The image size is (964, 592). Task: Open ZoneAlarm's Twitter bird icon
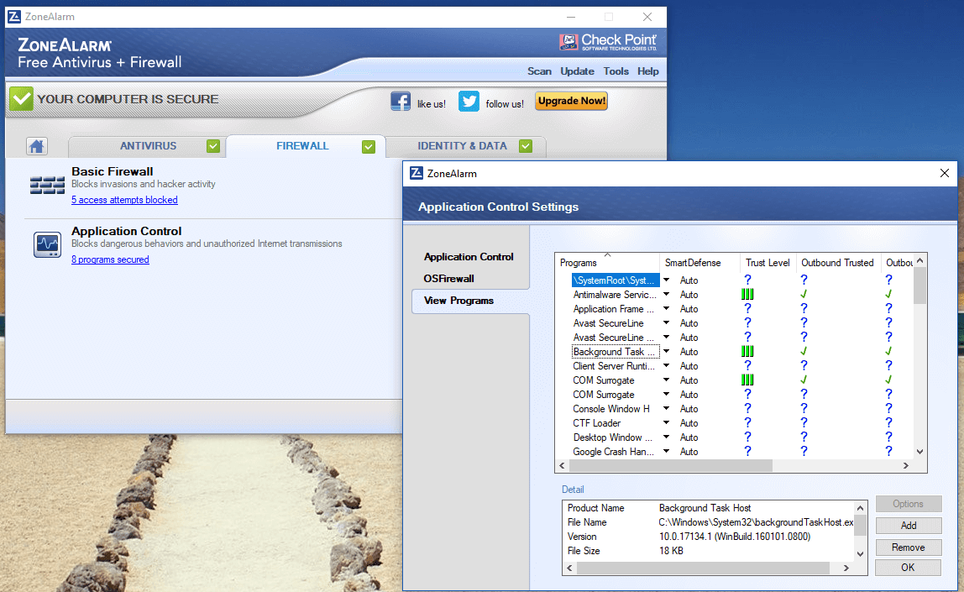[x=469, y=102]
